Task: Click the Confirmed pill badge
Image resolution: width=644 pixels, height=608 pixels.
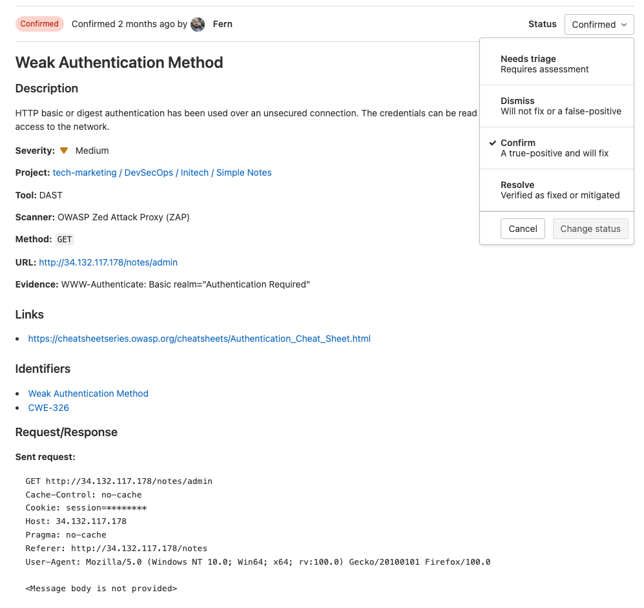Action: 39,23
